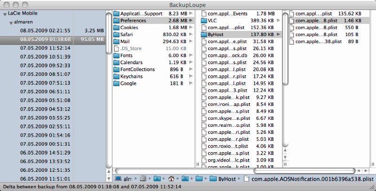Collapse the almaren disclosure triangle

coord(11,23)
